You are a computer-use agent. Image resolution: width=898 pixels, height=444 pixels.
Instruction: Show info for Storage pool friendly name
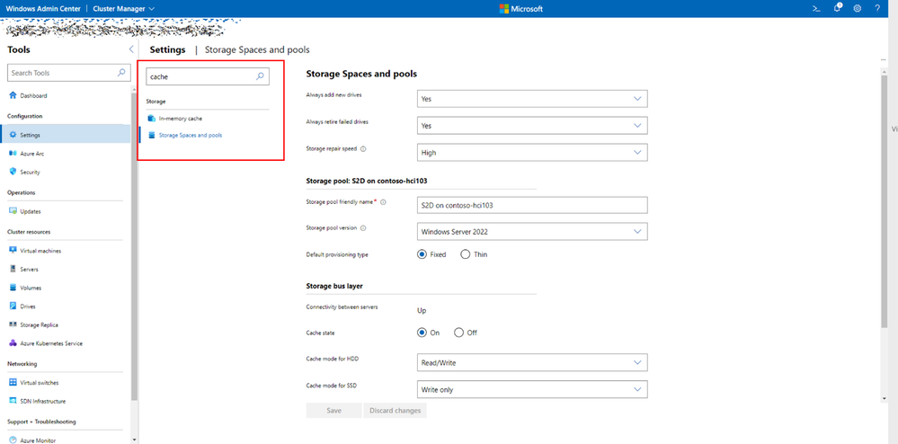pyautogui.click(x=383, y=201)
